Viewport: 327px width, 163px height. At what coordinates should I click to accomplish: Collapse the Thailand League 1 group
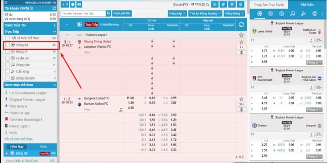point(67,35)
